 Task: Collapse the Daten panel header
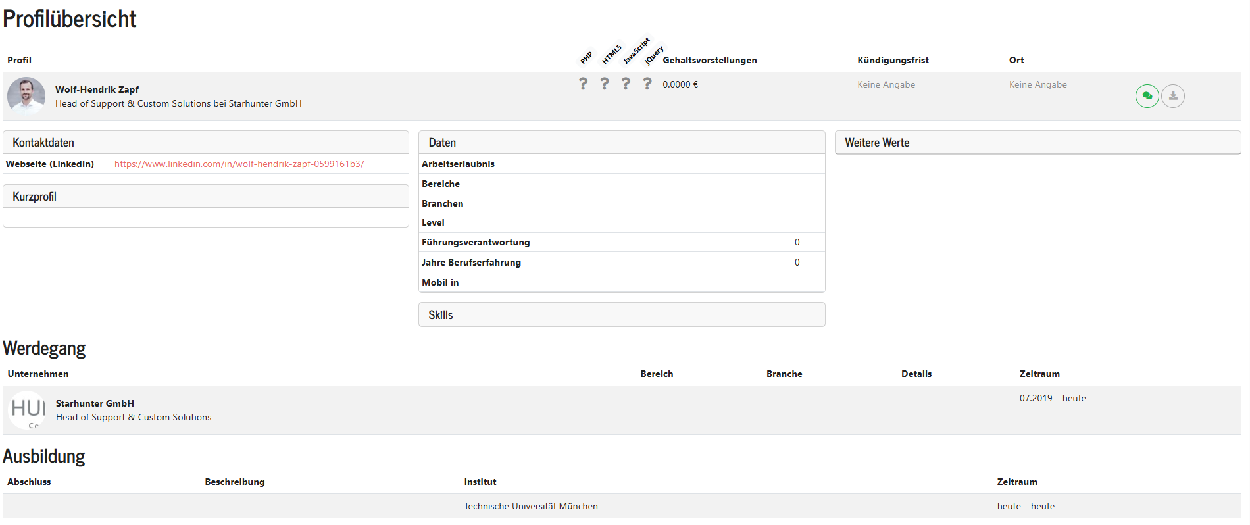622,143
